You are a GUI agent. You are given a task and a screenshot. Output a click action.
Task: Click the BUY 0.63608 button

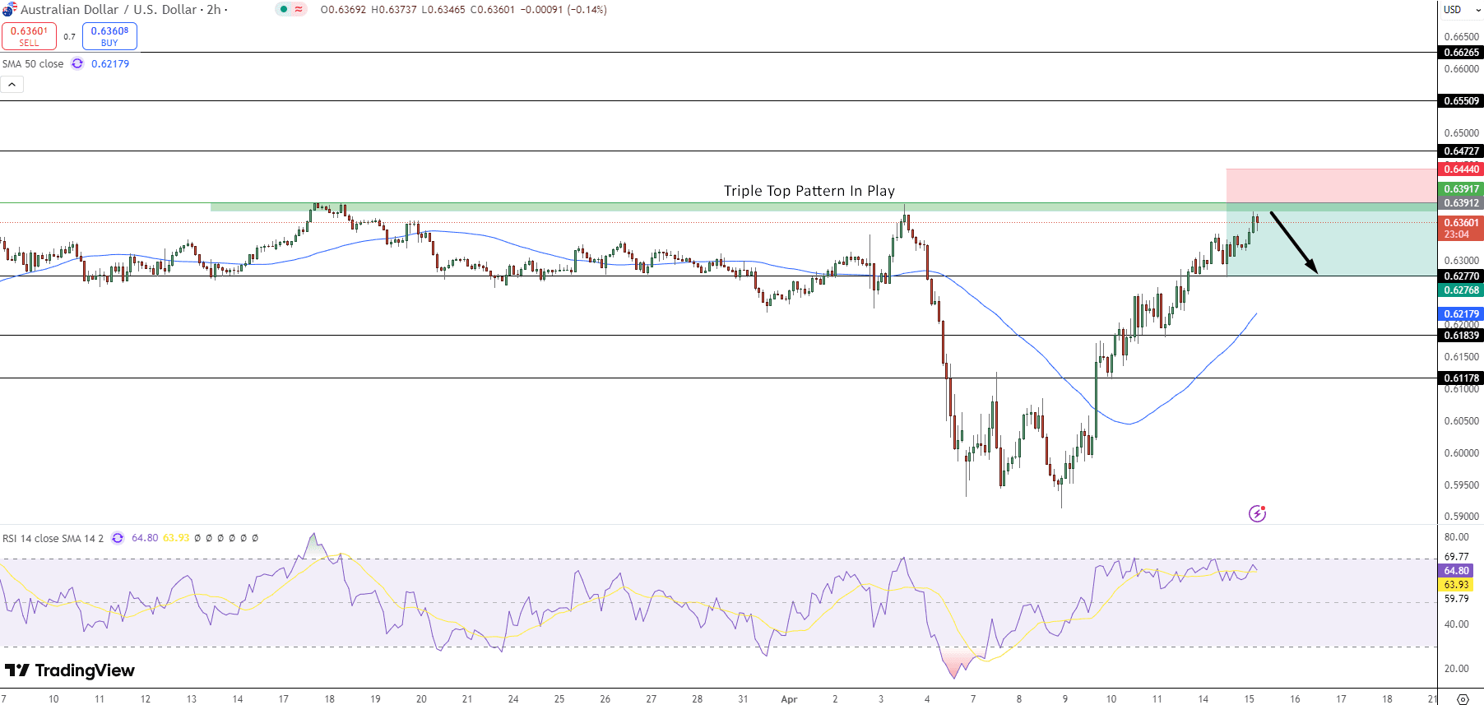click(109, 36)
